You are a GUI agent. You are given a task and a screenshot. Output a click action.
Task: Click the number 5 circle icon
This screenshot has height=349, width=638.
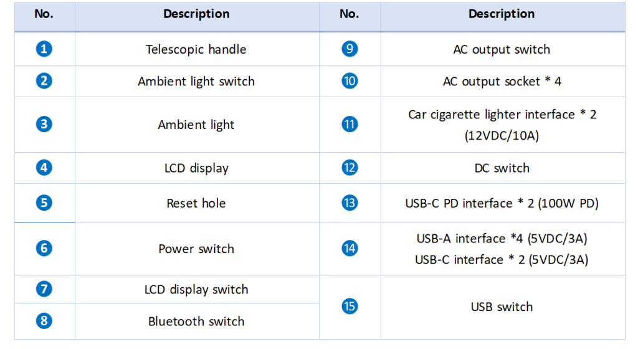pyautogui.click(x=44, y=203)
